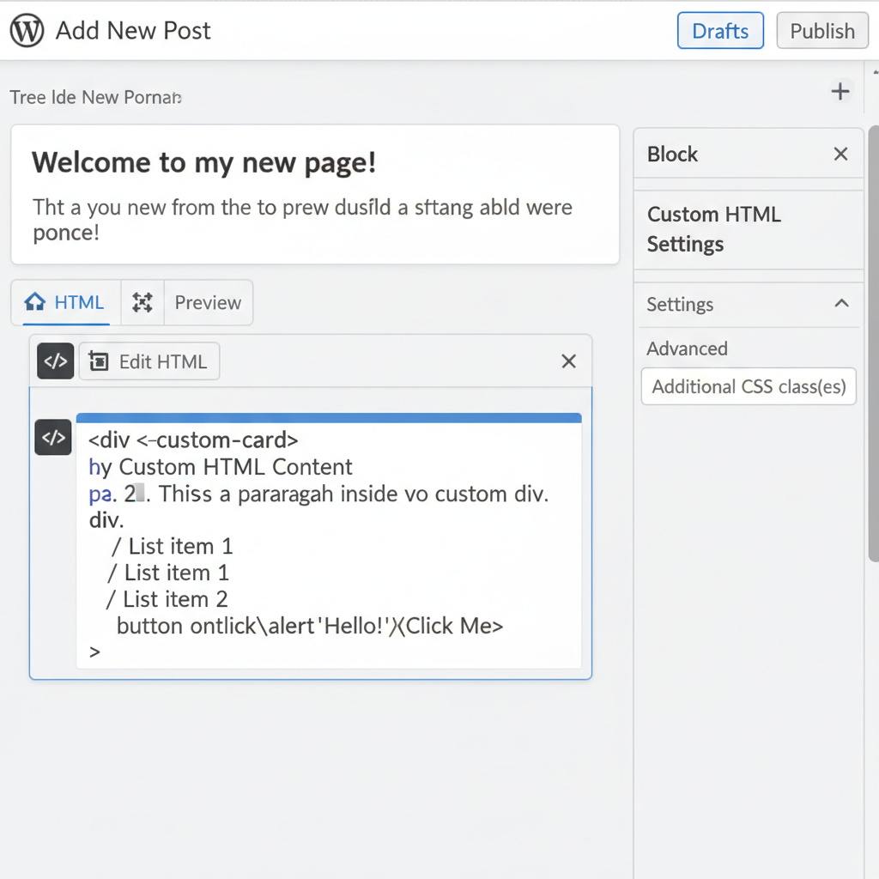Switch to the HTML tab
The image size is (879, 879).
tap(66, 302)
